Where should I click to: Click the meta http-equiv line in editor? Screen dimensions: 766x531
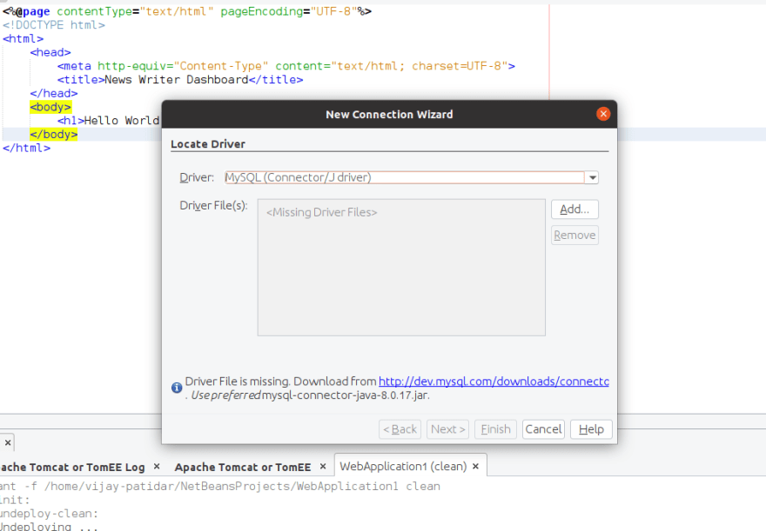pyautogui.click(x=286, y=66)
